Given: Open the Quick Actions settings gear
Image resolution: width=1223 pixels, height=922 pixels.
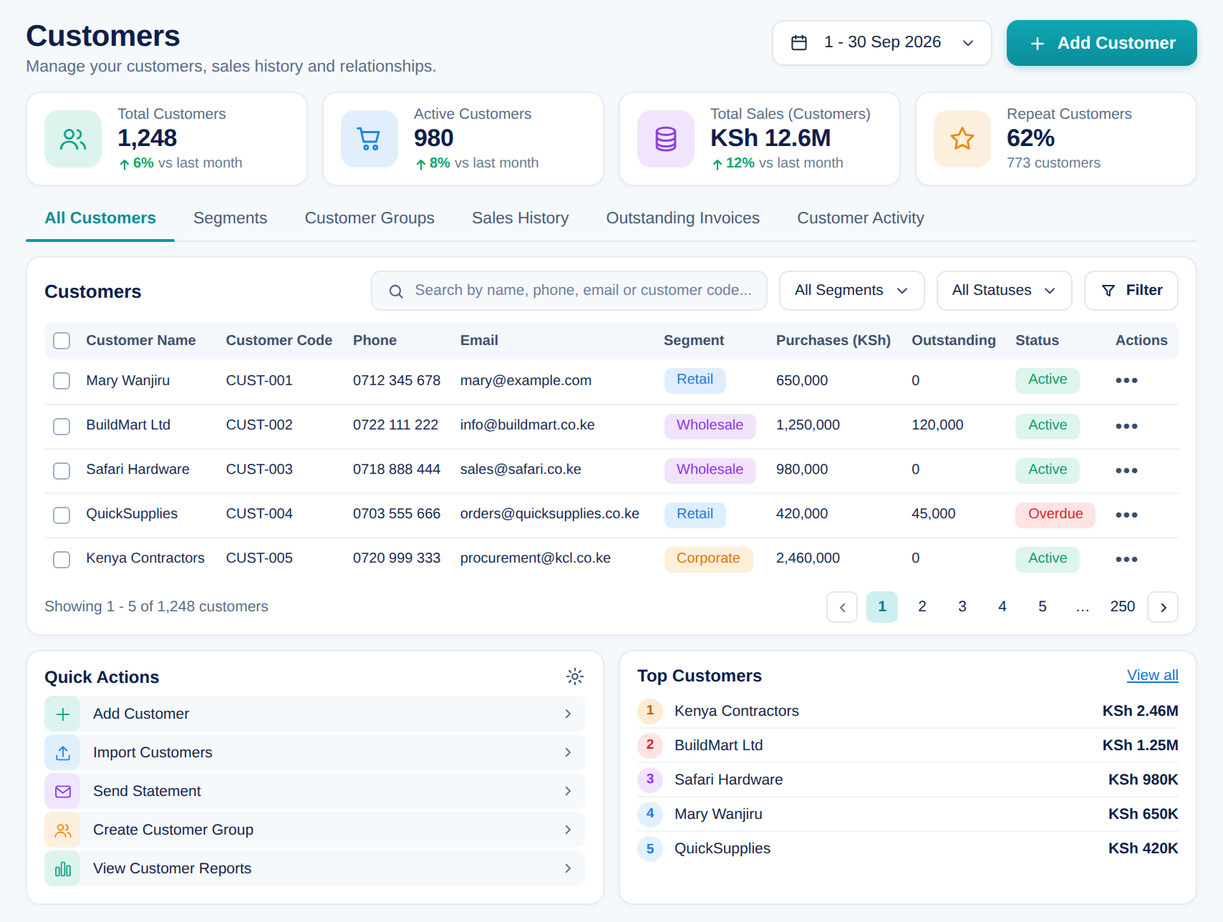Looking at the screenshot, I should [x=575, y=676].
